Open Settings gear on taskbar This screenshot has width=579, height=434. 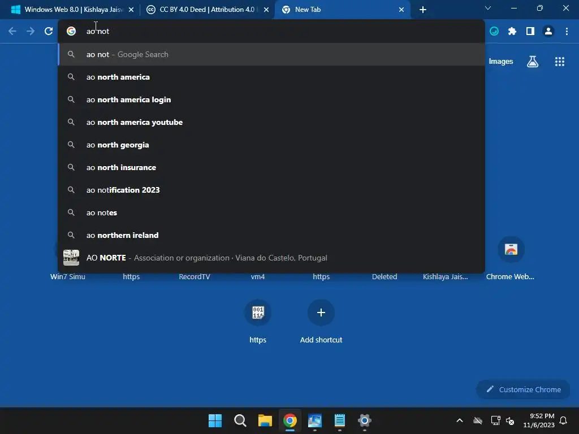click(x=365, y=420)
